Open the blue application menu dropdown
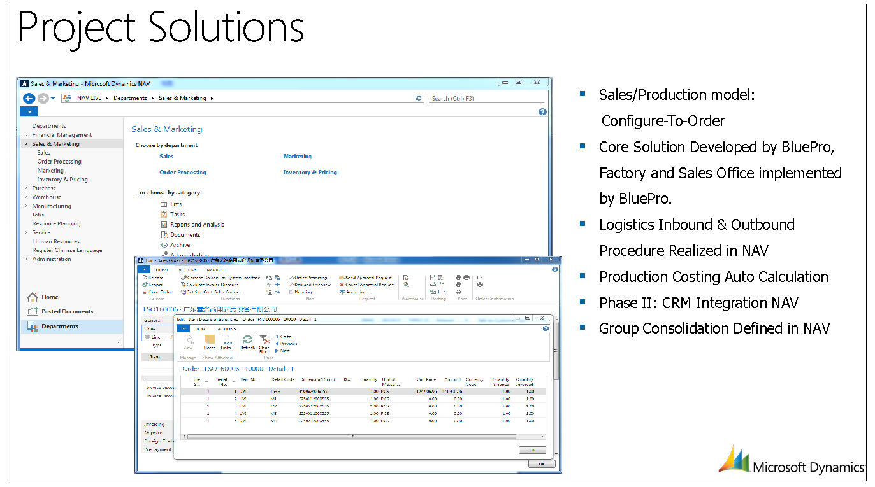Screen dimensions: 875x487 point(29,111)
